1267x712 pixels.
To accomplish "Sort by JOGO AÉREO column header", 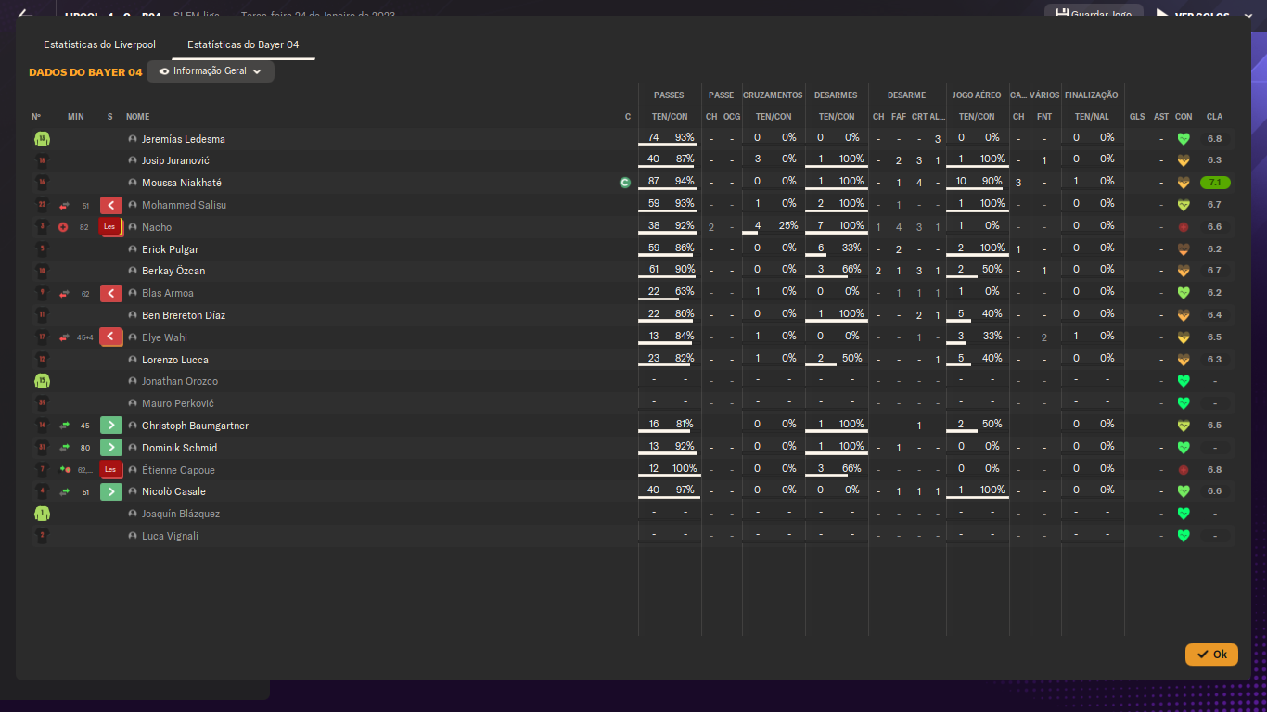I will click(977, 95).
